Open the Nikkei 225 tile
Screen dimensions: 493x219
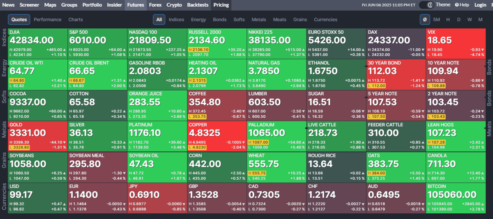276,43
